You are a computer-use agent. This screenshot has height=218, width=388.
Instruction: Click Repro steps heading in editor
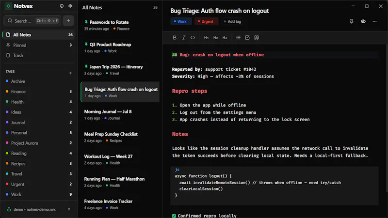pos(190,91)
